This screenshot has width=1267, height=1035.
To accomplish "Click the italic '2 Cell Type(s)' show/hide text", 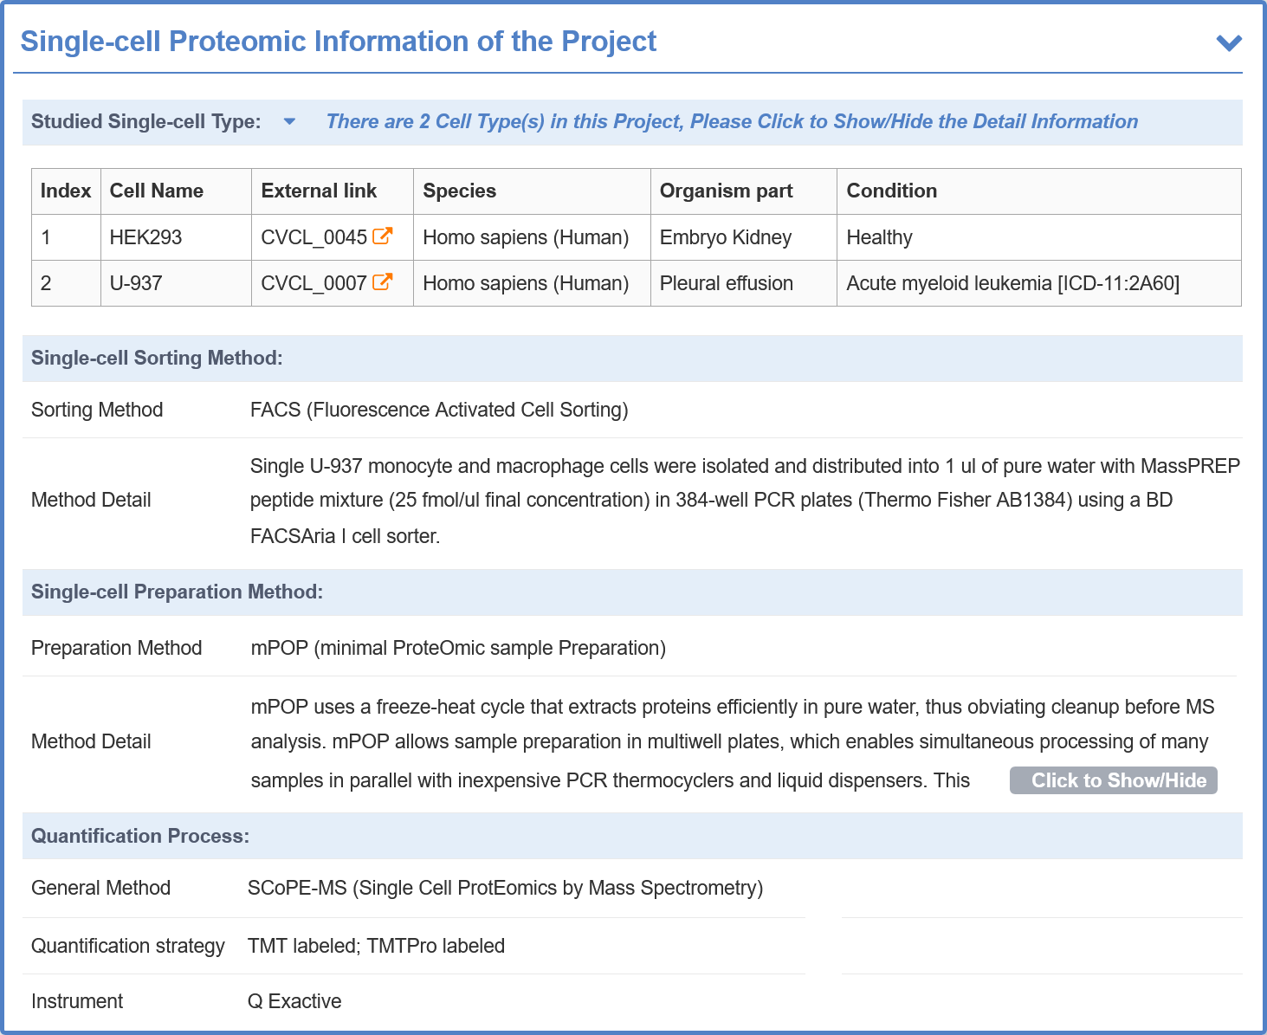I will click(731, 121).
